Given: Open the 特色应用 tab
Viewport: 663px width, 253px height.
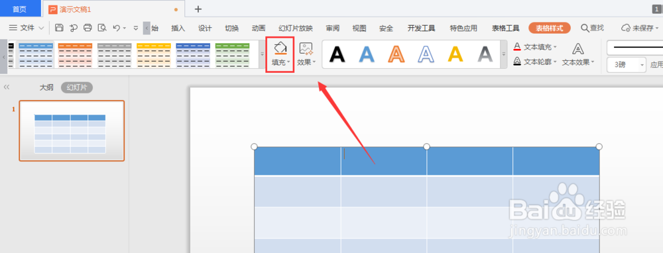Looking at the screenshot, I should [463, 28].
